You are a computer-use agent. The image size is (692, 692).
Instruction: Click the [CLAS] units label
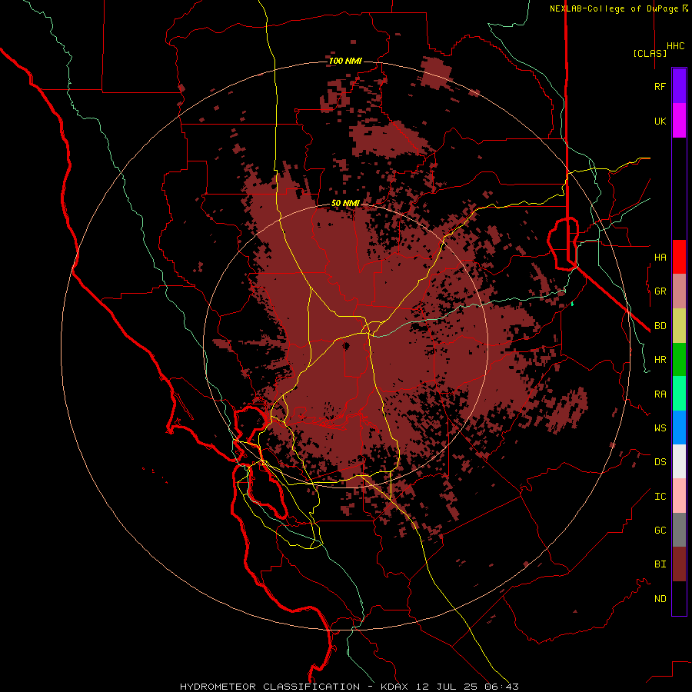650,53
